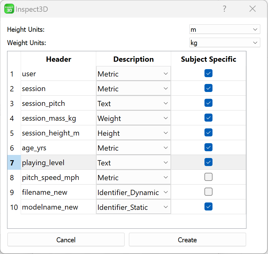Close the Inspect3D dialog window
The width and height of the screenshot is (268, 254).
pyautogui.click(x=253, y=9)
